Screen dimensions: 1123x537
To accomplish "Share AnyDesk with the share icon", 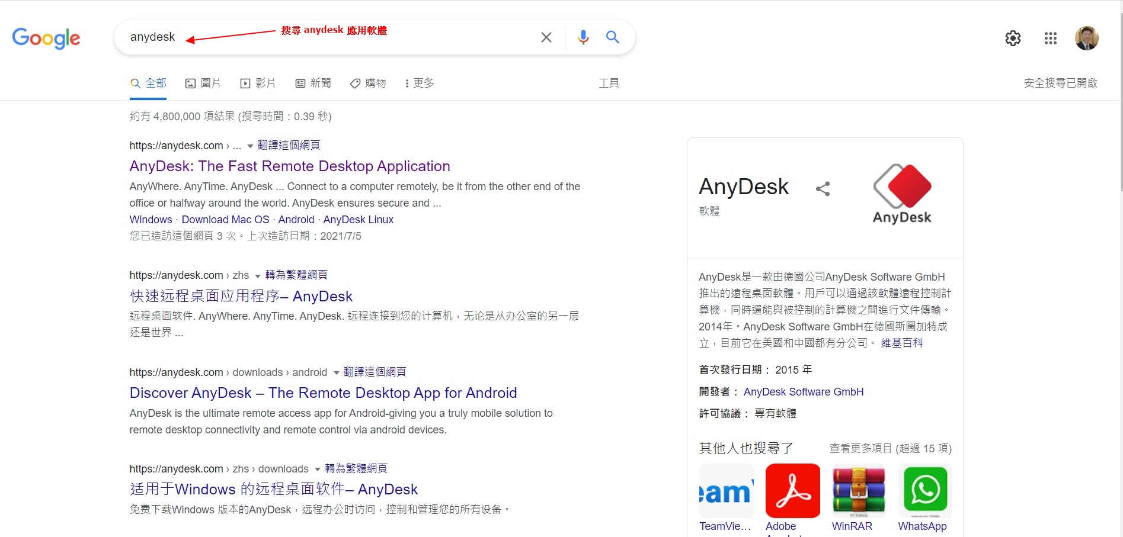I will (823, 189).
